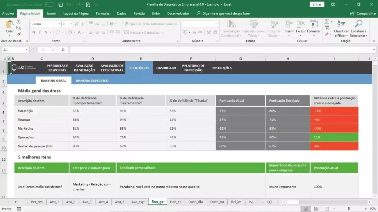The image size is (378, 212).
Task: Toggle left text alignment
Action: pyautogui.click(x=91, y=32)
